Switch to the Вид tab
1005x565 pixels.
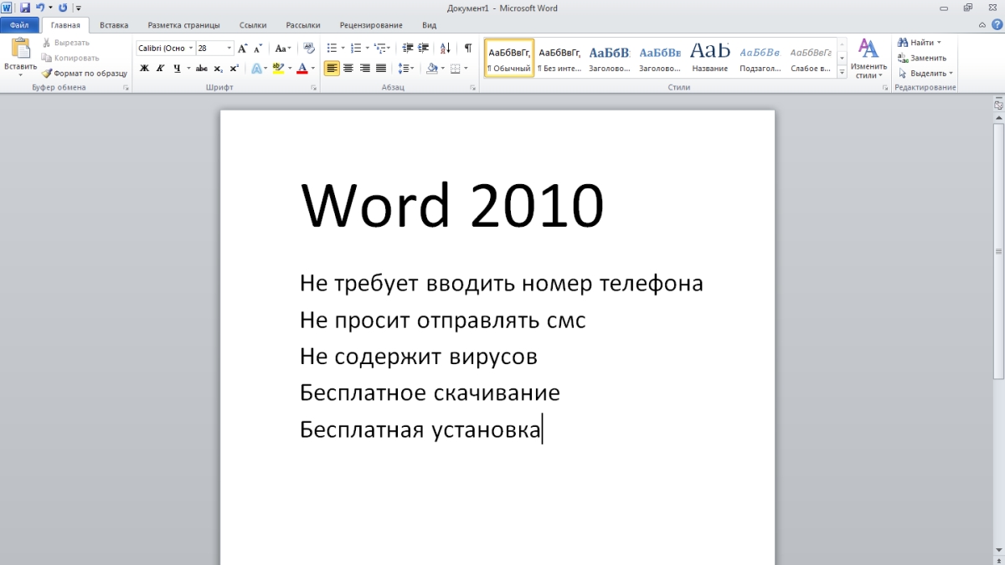430,25
